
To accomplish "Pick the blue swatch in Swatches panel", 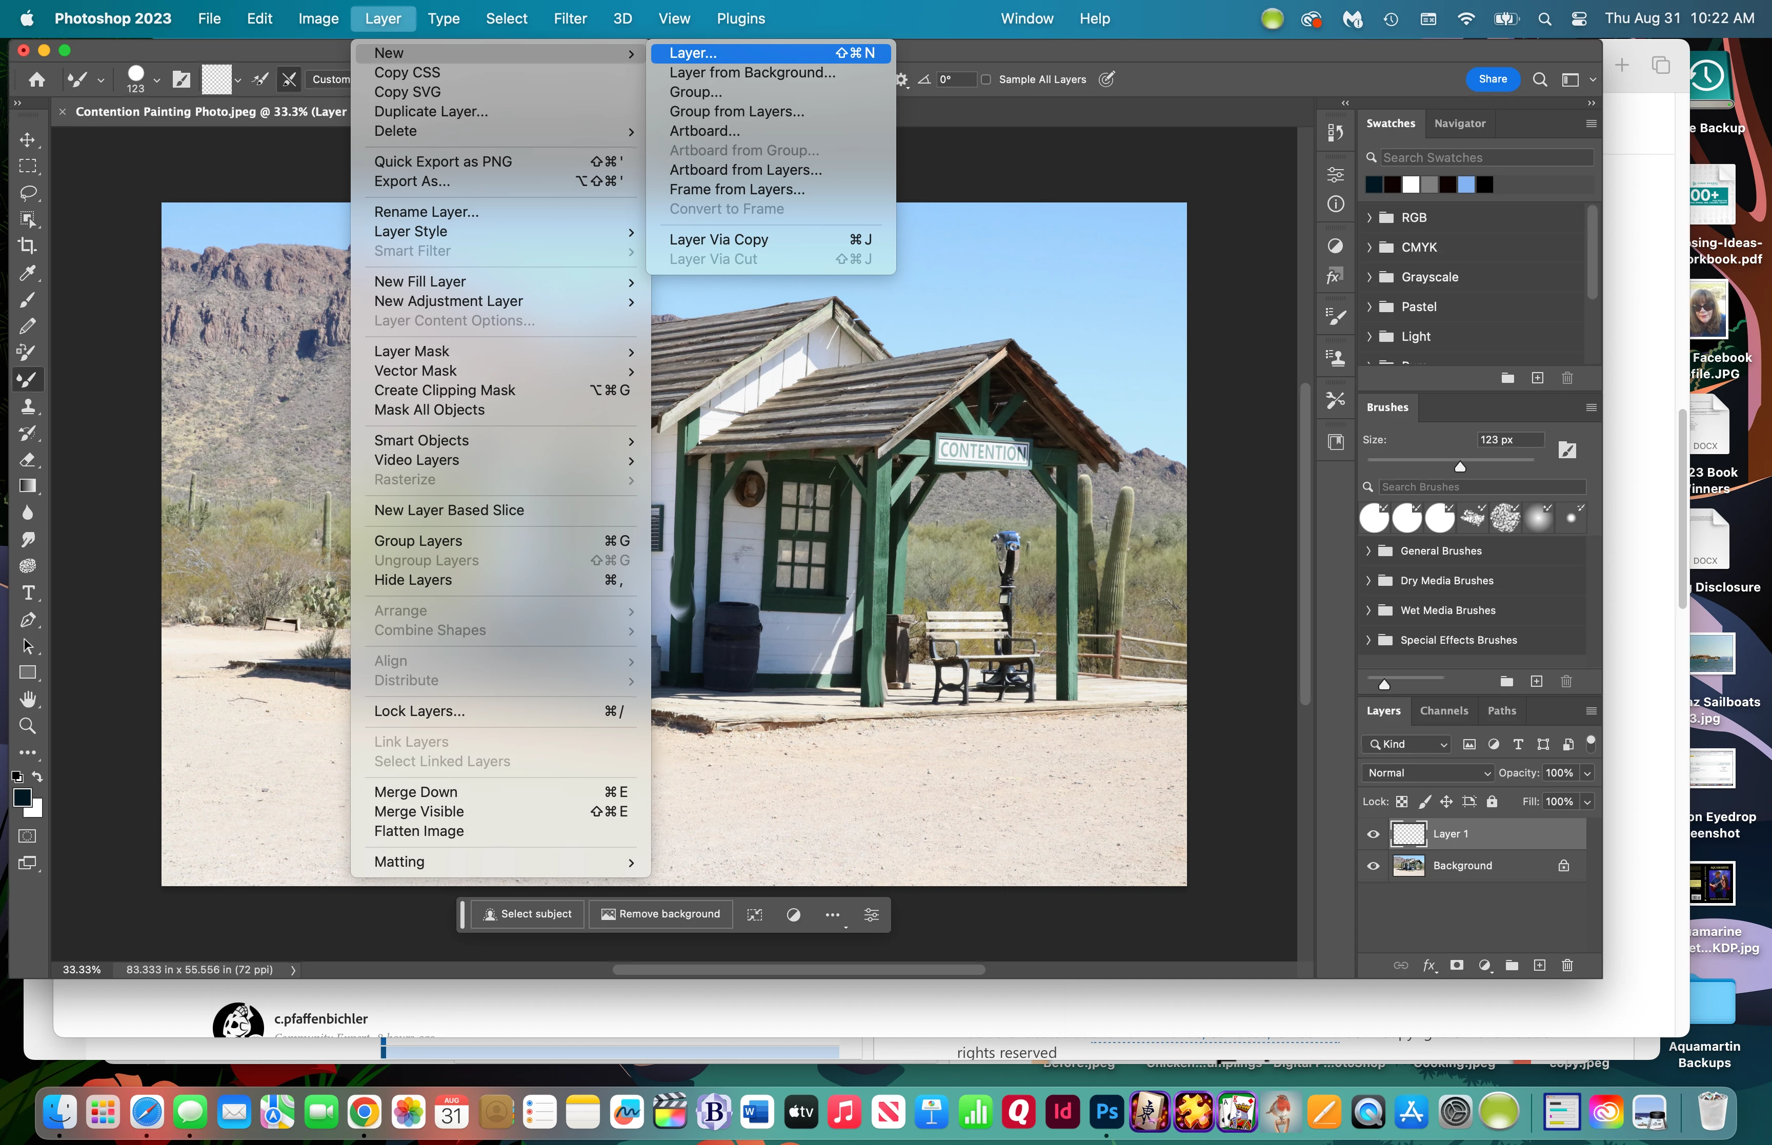I will [x=1465, y=185].
